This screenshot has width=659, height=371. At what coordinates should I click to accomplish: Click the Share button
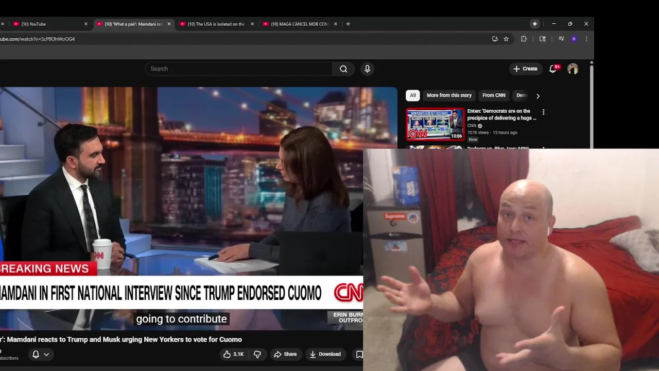285,354
